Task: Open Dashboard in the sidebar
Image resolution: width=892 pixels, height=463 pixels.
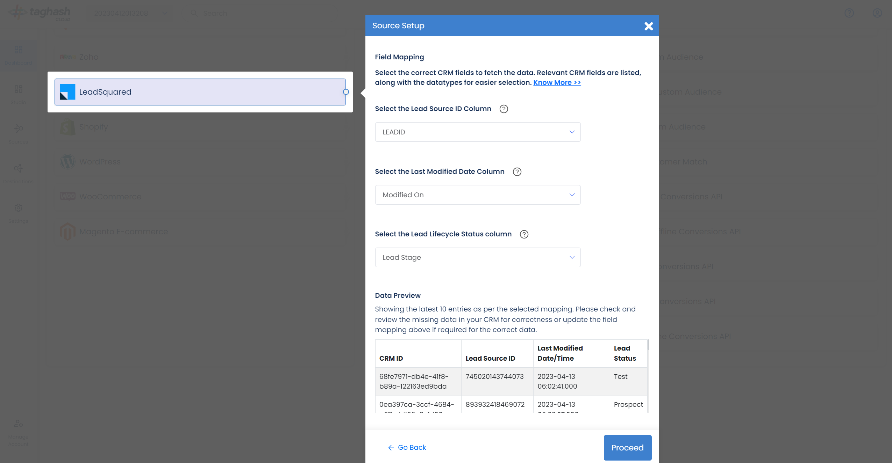Action: point(18,55)
